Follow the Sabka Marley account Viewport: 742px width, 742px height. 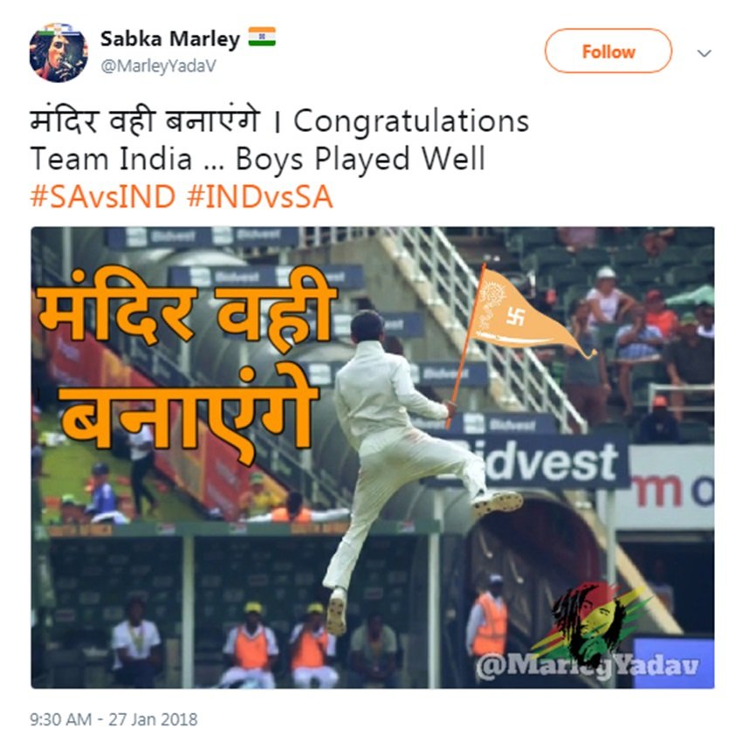point(608,52)
